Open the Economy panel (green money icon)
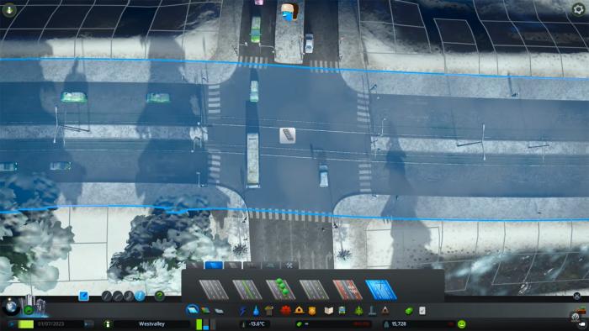Screen dimensions: 589x331 [x=409, y=311]
